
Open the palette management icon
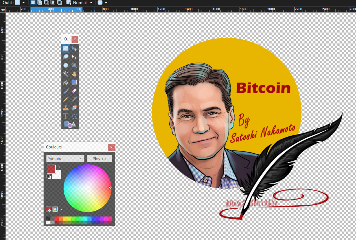(x=55, y=209)
